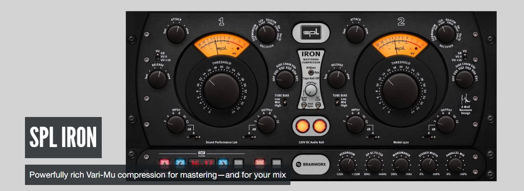Adjust the Monomaker knob

[x=401, y=165]
